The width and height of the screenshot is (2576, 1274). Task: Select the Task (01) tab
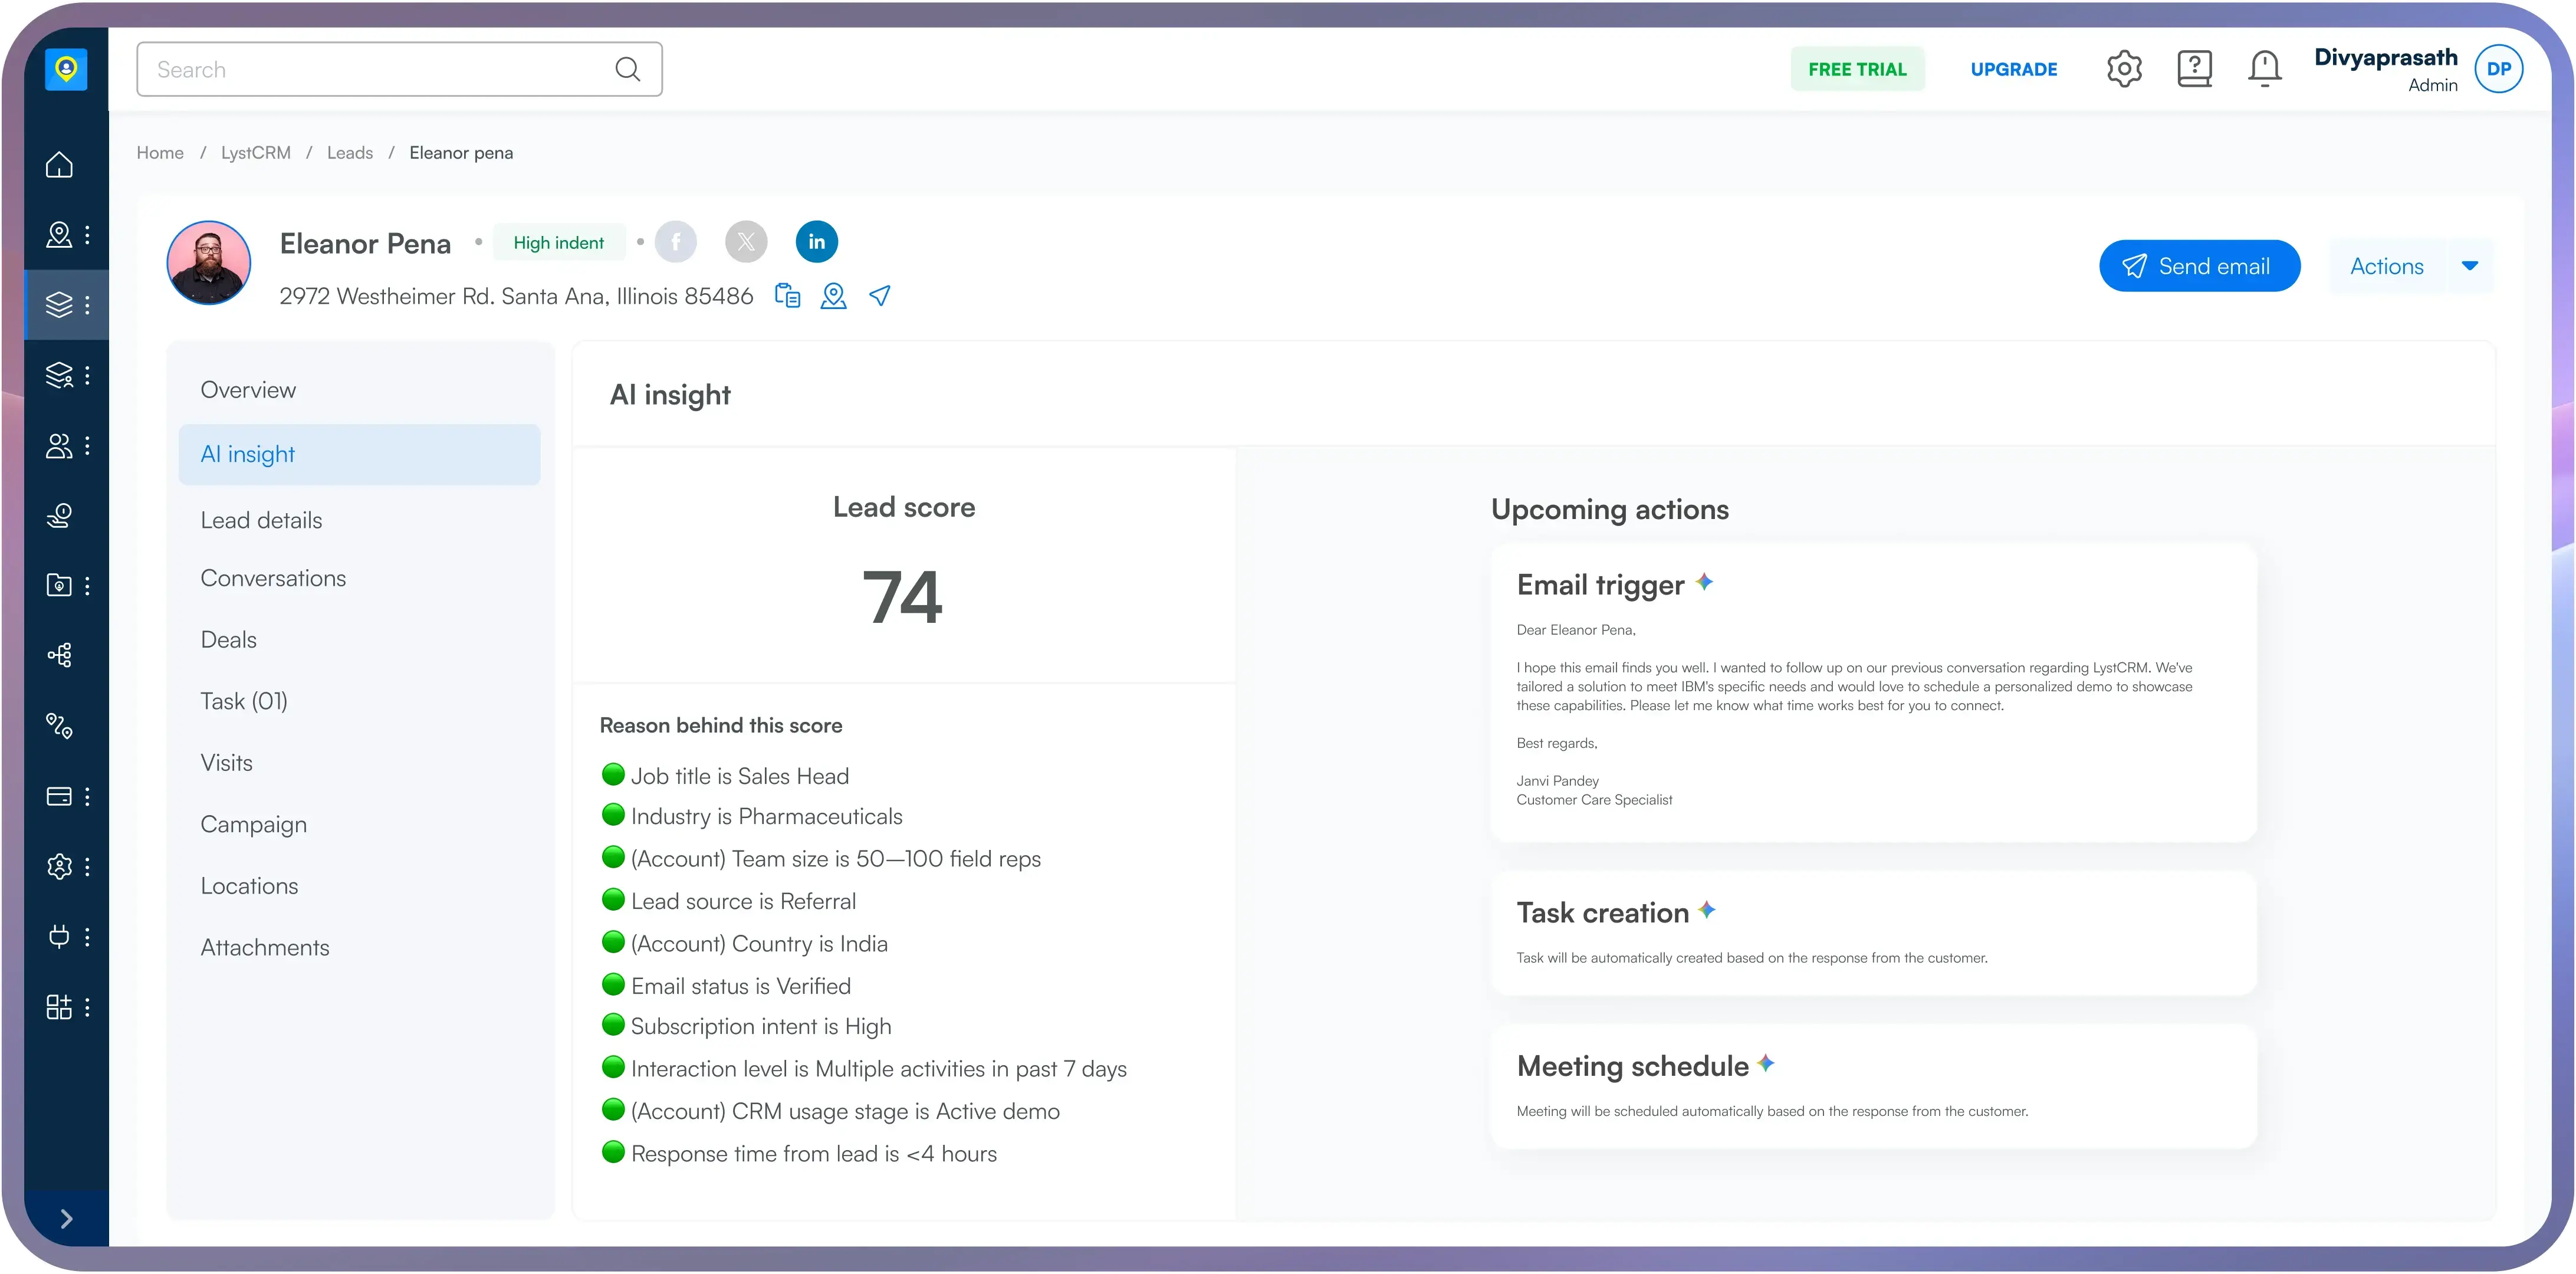pyautogui.click(x=244, y=701)
